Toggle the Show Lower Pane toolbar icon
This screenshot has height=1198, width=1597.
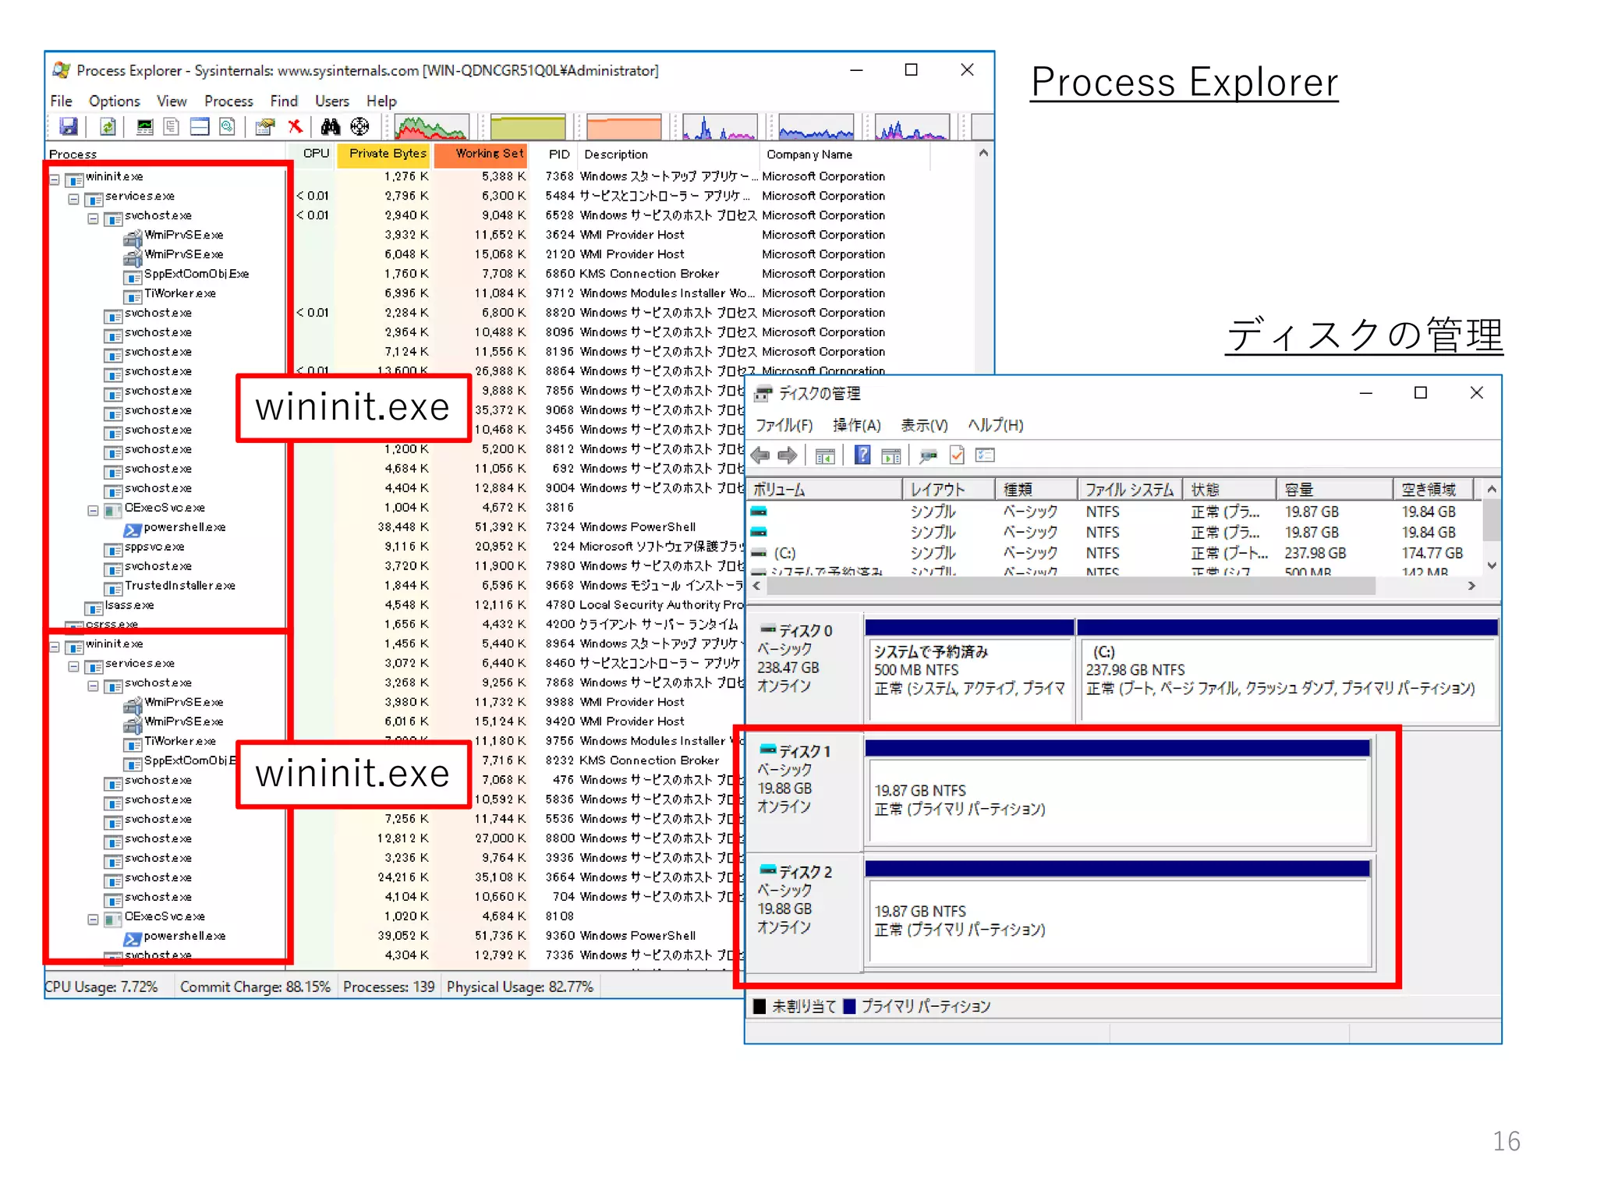coord(200,126)
